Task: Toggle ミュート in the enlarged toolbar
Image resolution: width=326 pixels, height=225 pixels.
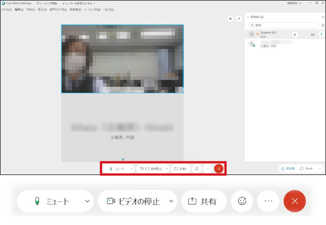Action: pyautogui.click(x=50, y=201)
